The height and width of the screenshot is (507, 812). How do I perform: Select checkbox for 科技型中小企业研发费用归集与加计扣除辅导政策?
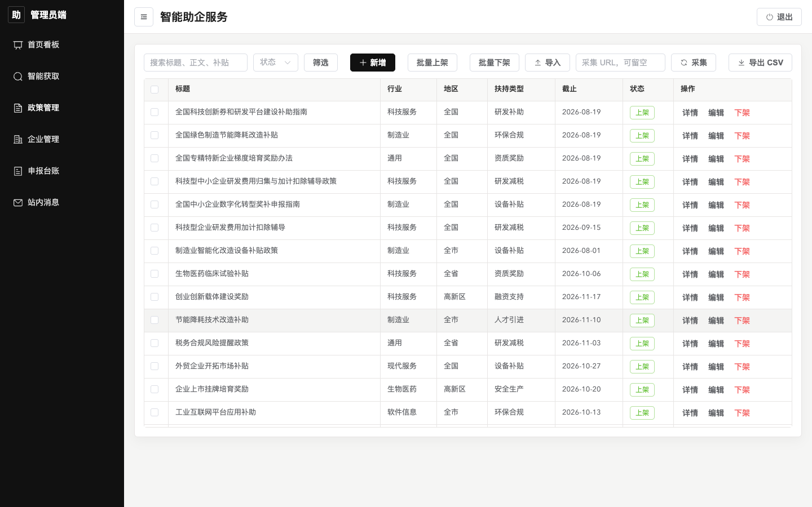point(155,181)
